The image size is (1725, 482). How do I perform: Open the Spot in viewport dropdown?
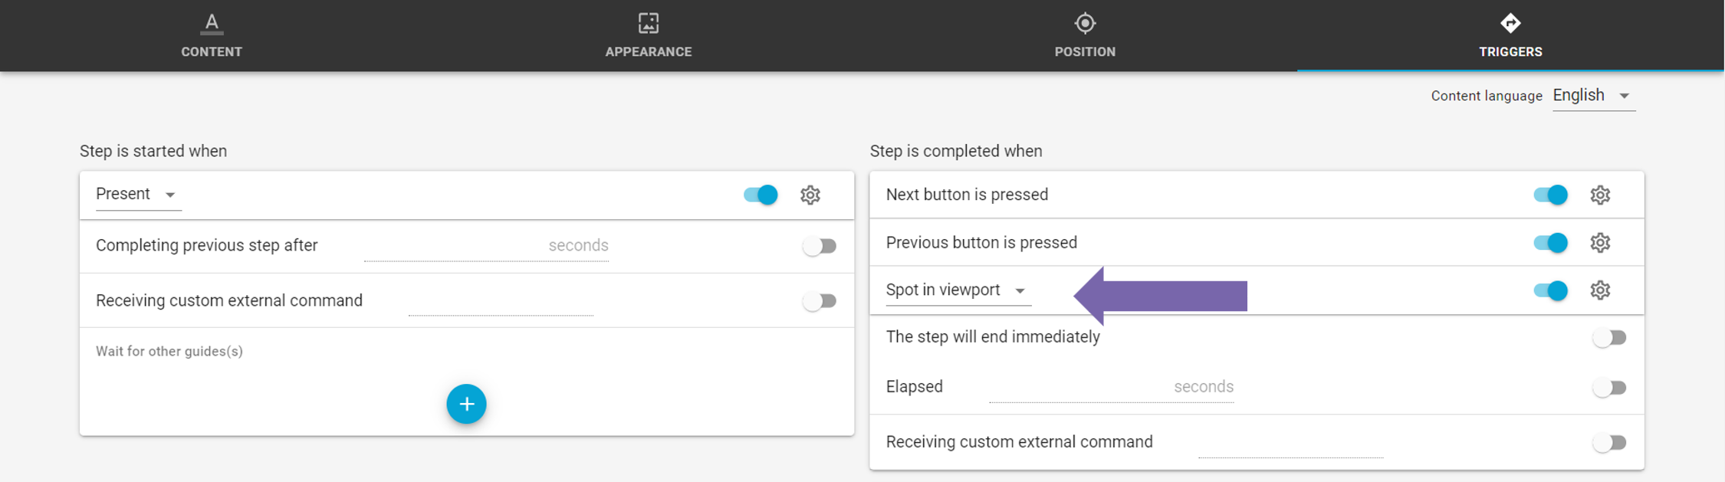(x=957, y=290)
